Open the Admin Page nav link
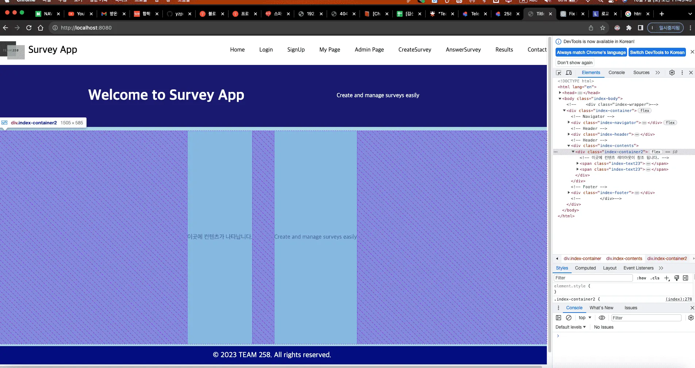Screen dimensions: 695x368 point(369,50)
